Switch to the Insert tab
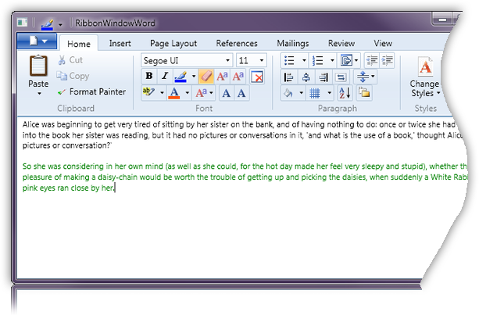Screen dimensions: 479x315 (120, 44)
